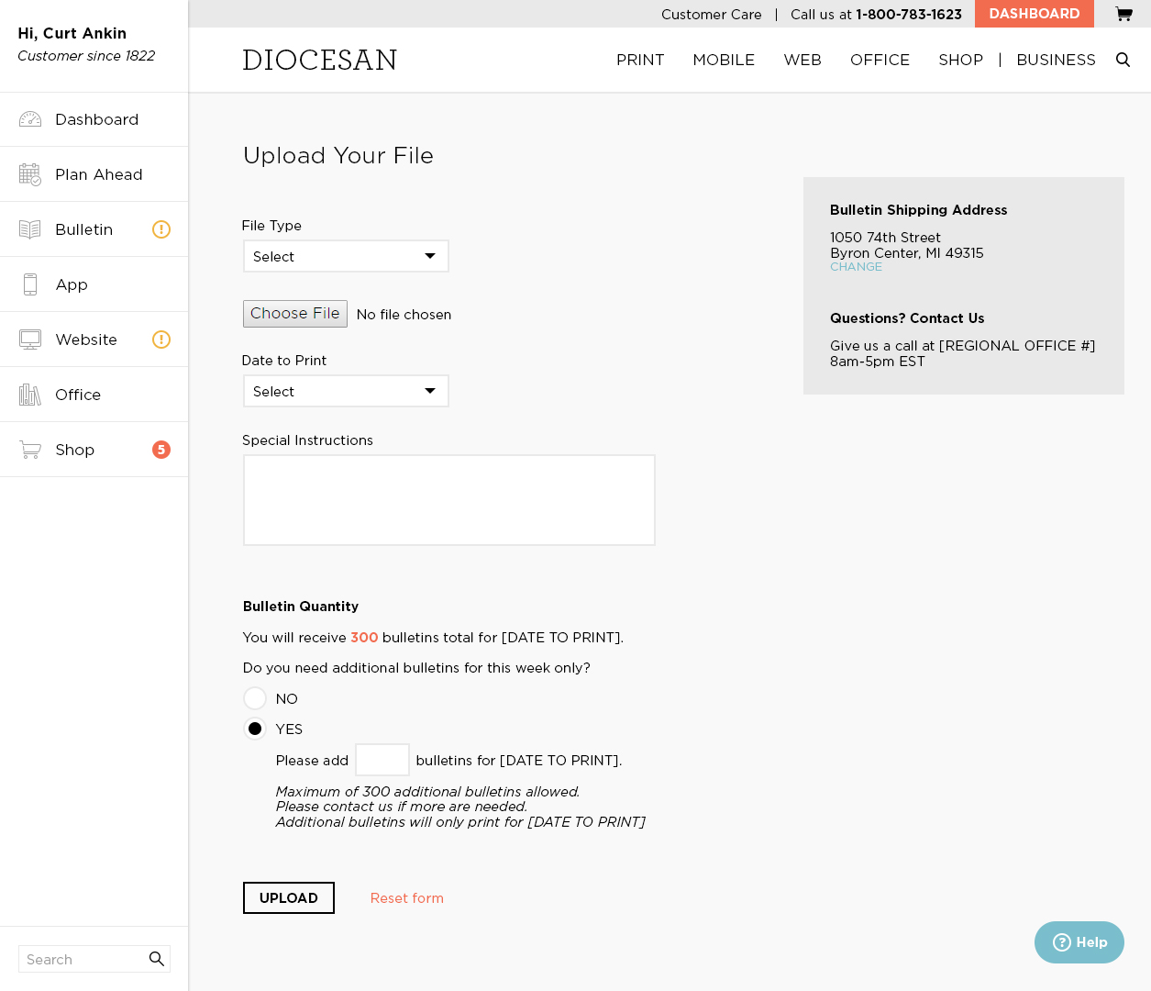Open the Date to Print dropdown

pyautogui.click(x=346, y=391)
